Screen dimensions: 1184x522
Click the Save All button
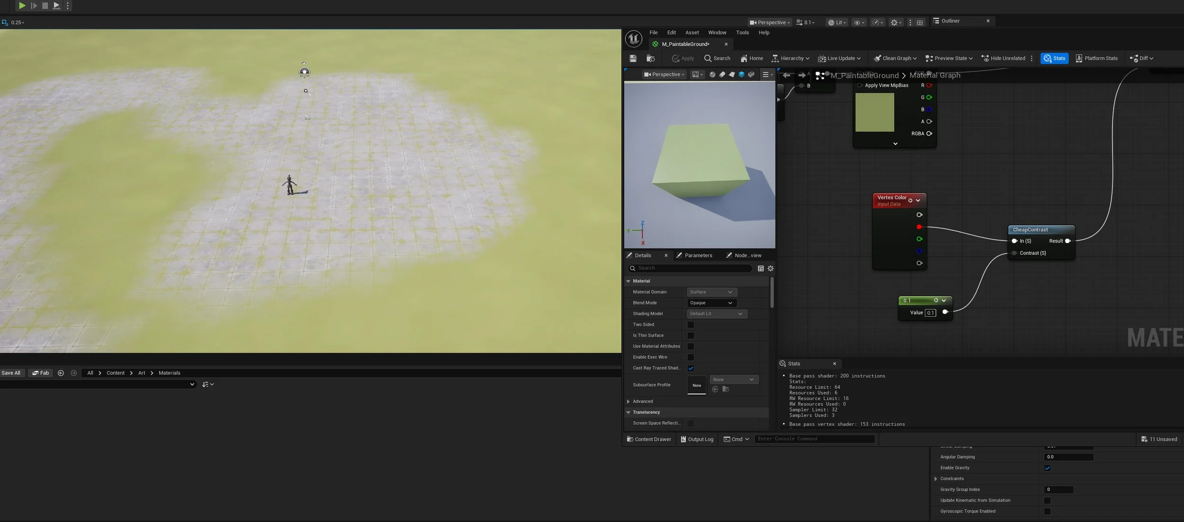[x=11, y=373]
